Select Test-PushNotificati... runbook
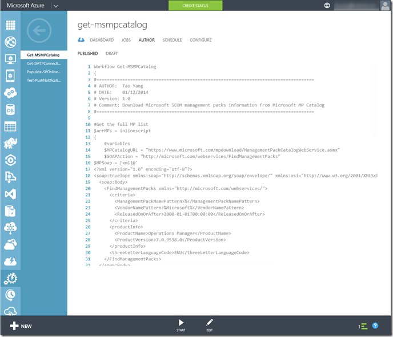This screenshot has height=337, width=393. [x=43, y=80]
